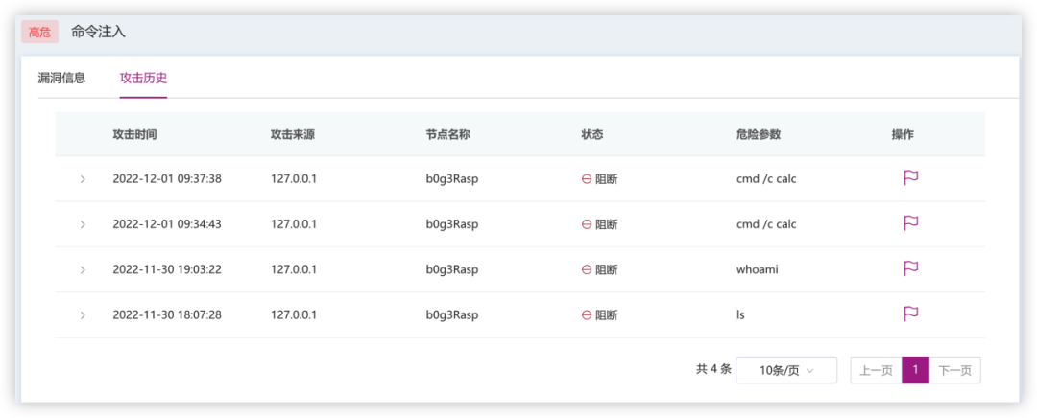Expand the 2022-12-01 09:34:43 attack row
The height and width of the screenshot is (418, 1037).
(83, 224)
